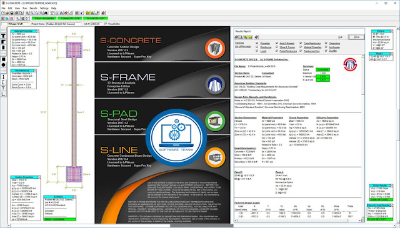Click the Edit button in Results Report
The image size is (400, 228).
point(340,37)
